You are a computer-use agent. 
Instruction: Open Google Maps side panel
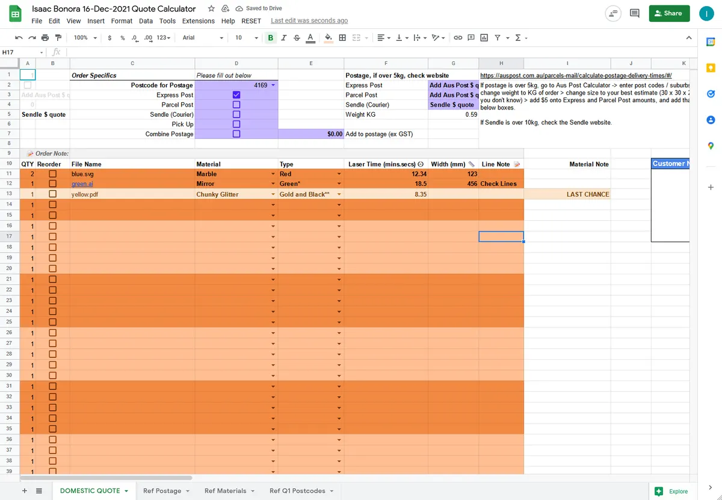pos(710,146)
